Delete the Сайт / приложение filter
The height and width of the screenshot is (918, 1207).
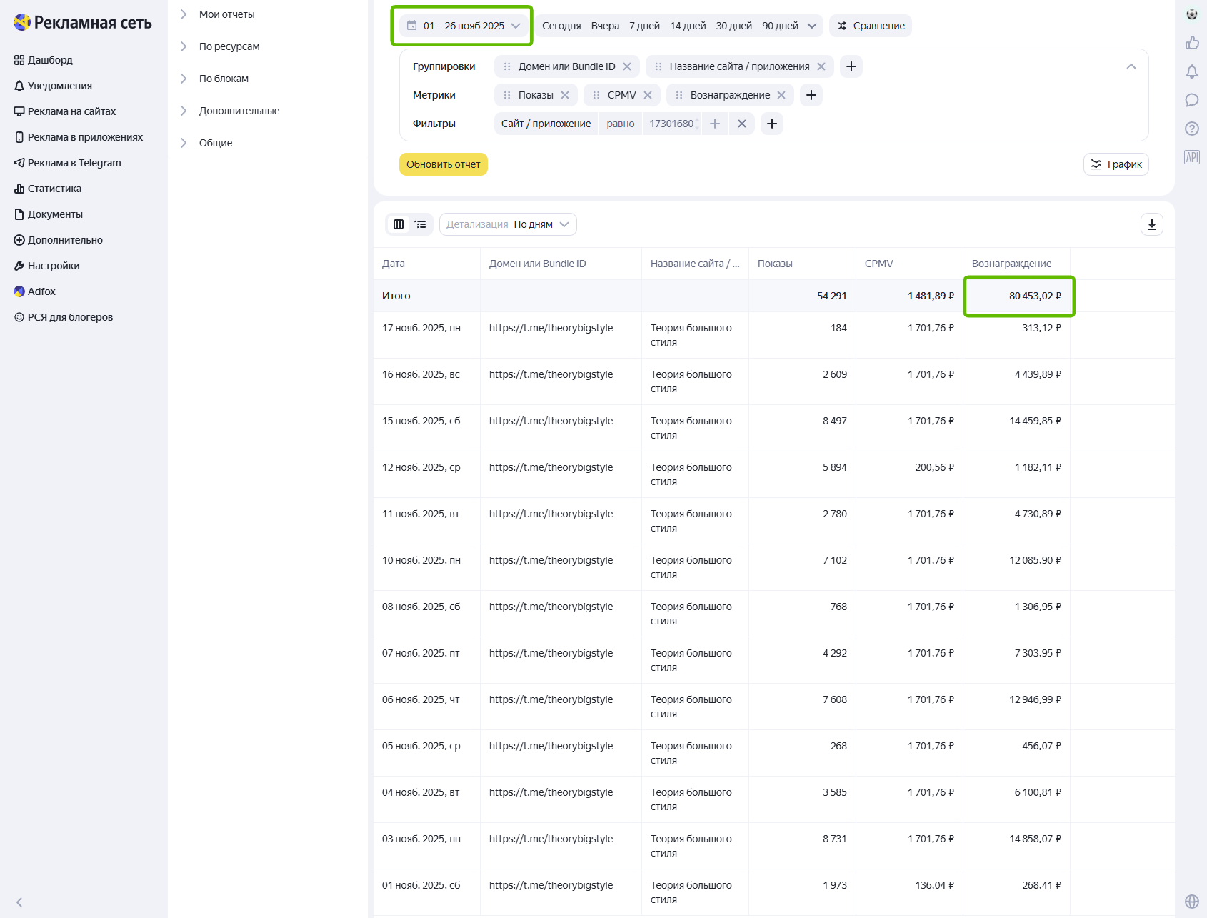[x=742, y=124]
